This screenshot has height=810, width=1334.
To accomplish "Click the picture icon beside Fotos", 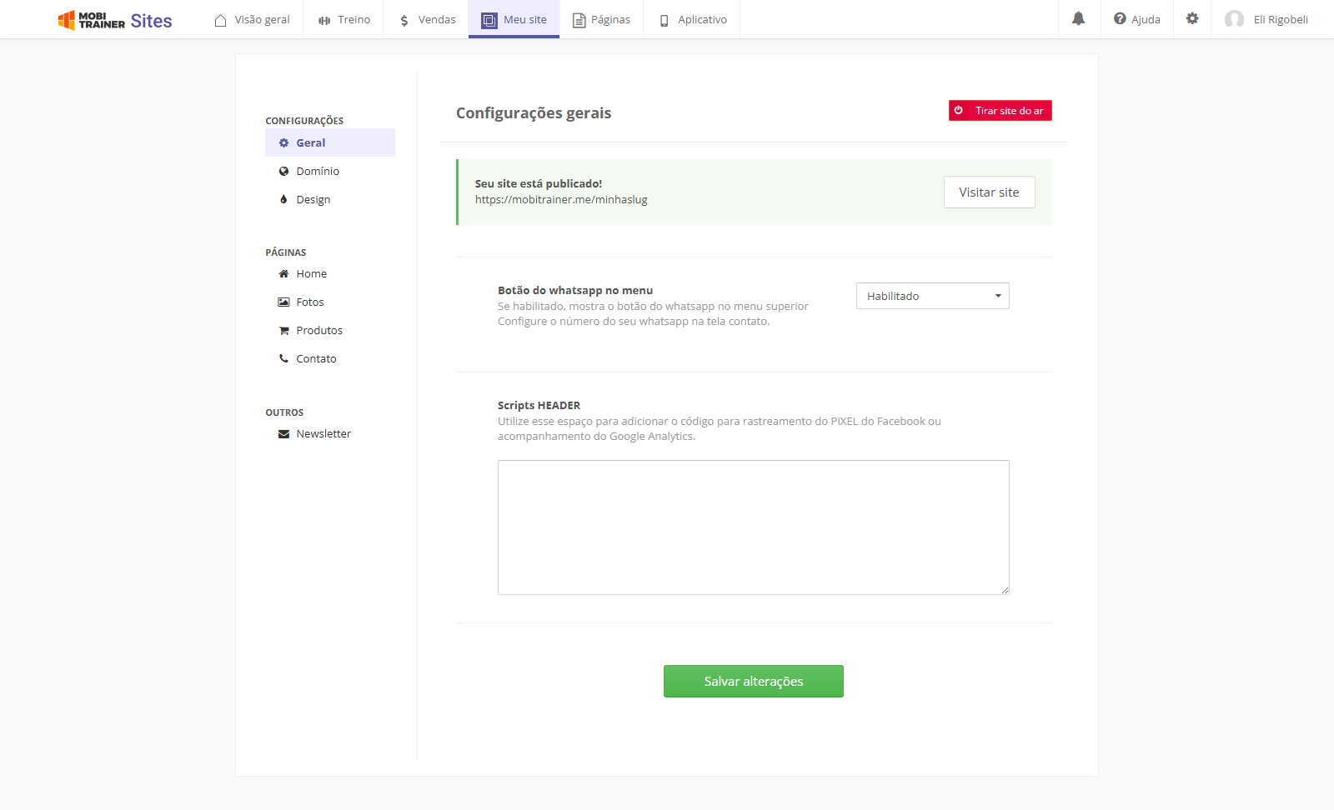I will click(x=283, y=302).
